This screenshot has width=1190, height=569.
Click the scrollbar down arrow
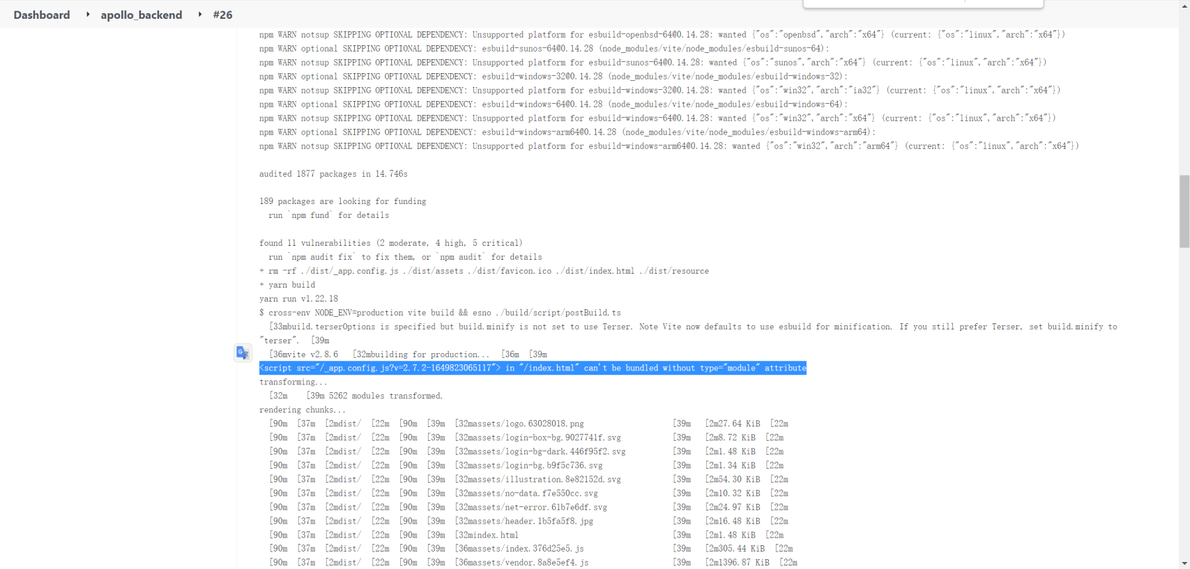tap(1184, 563)
